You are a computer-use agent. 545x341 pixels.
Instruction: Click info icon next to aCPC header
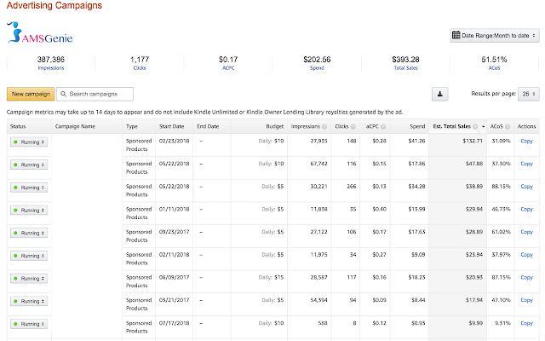pyautogui.click(x=383, y=127)
